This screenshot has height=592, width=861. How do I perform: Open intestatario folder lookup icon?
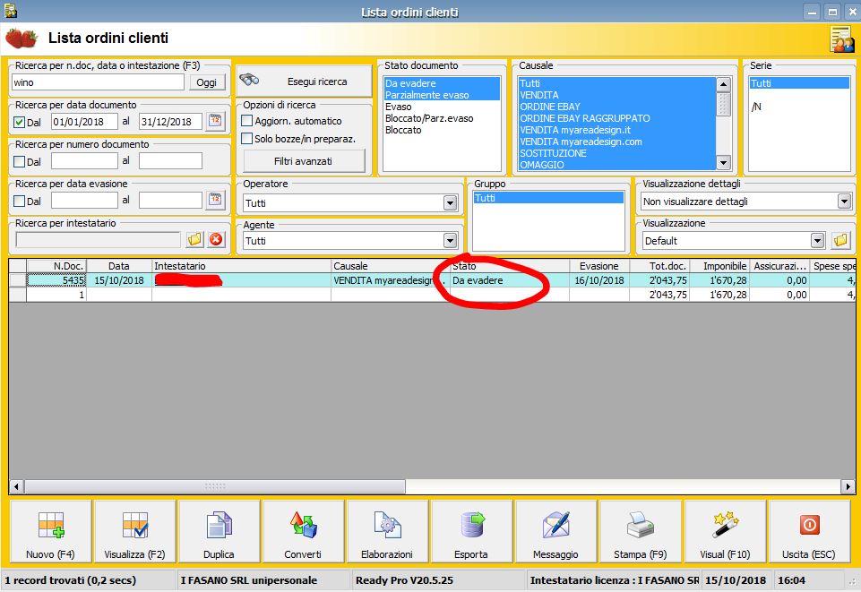point(195,240)
